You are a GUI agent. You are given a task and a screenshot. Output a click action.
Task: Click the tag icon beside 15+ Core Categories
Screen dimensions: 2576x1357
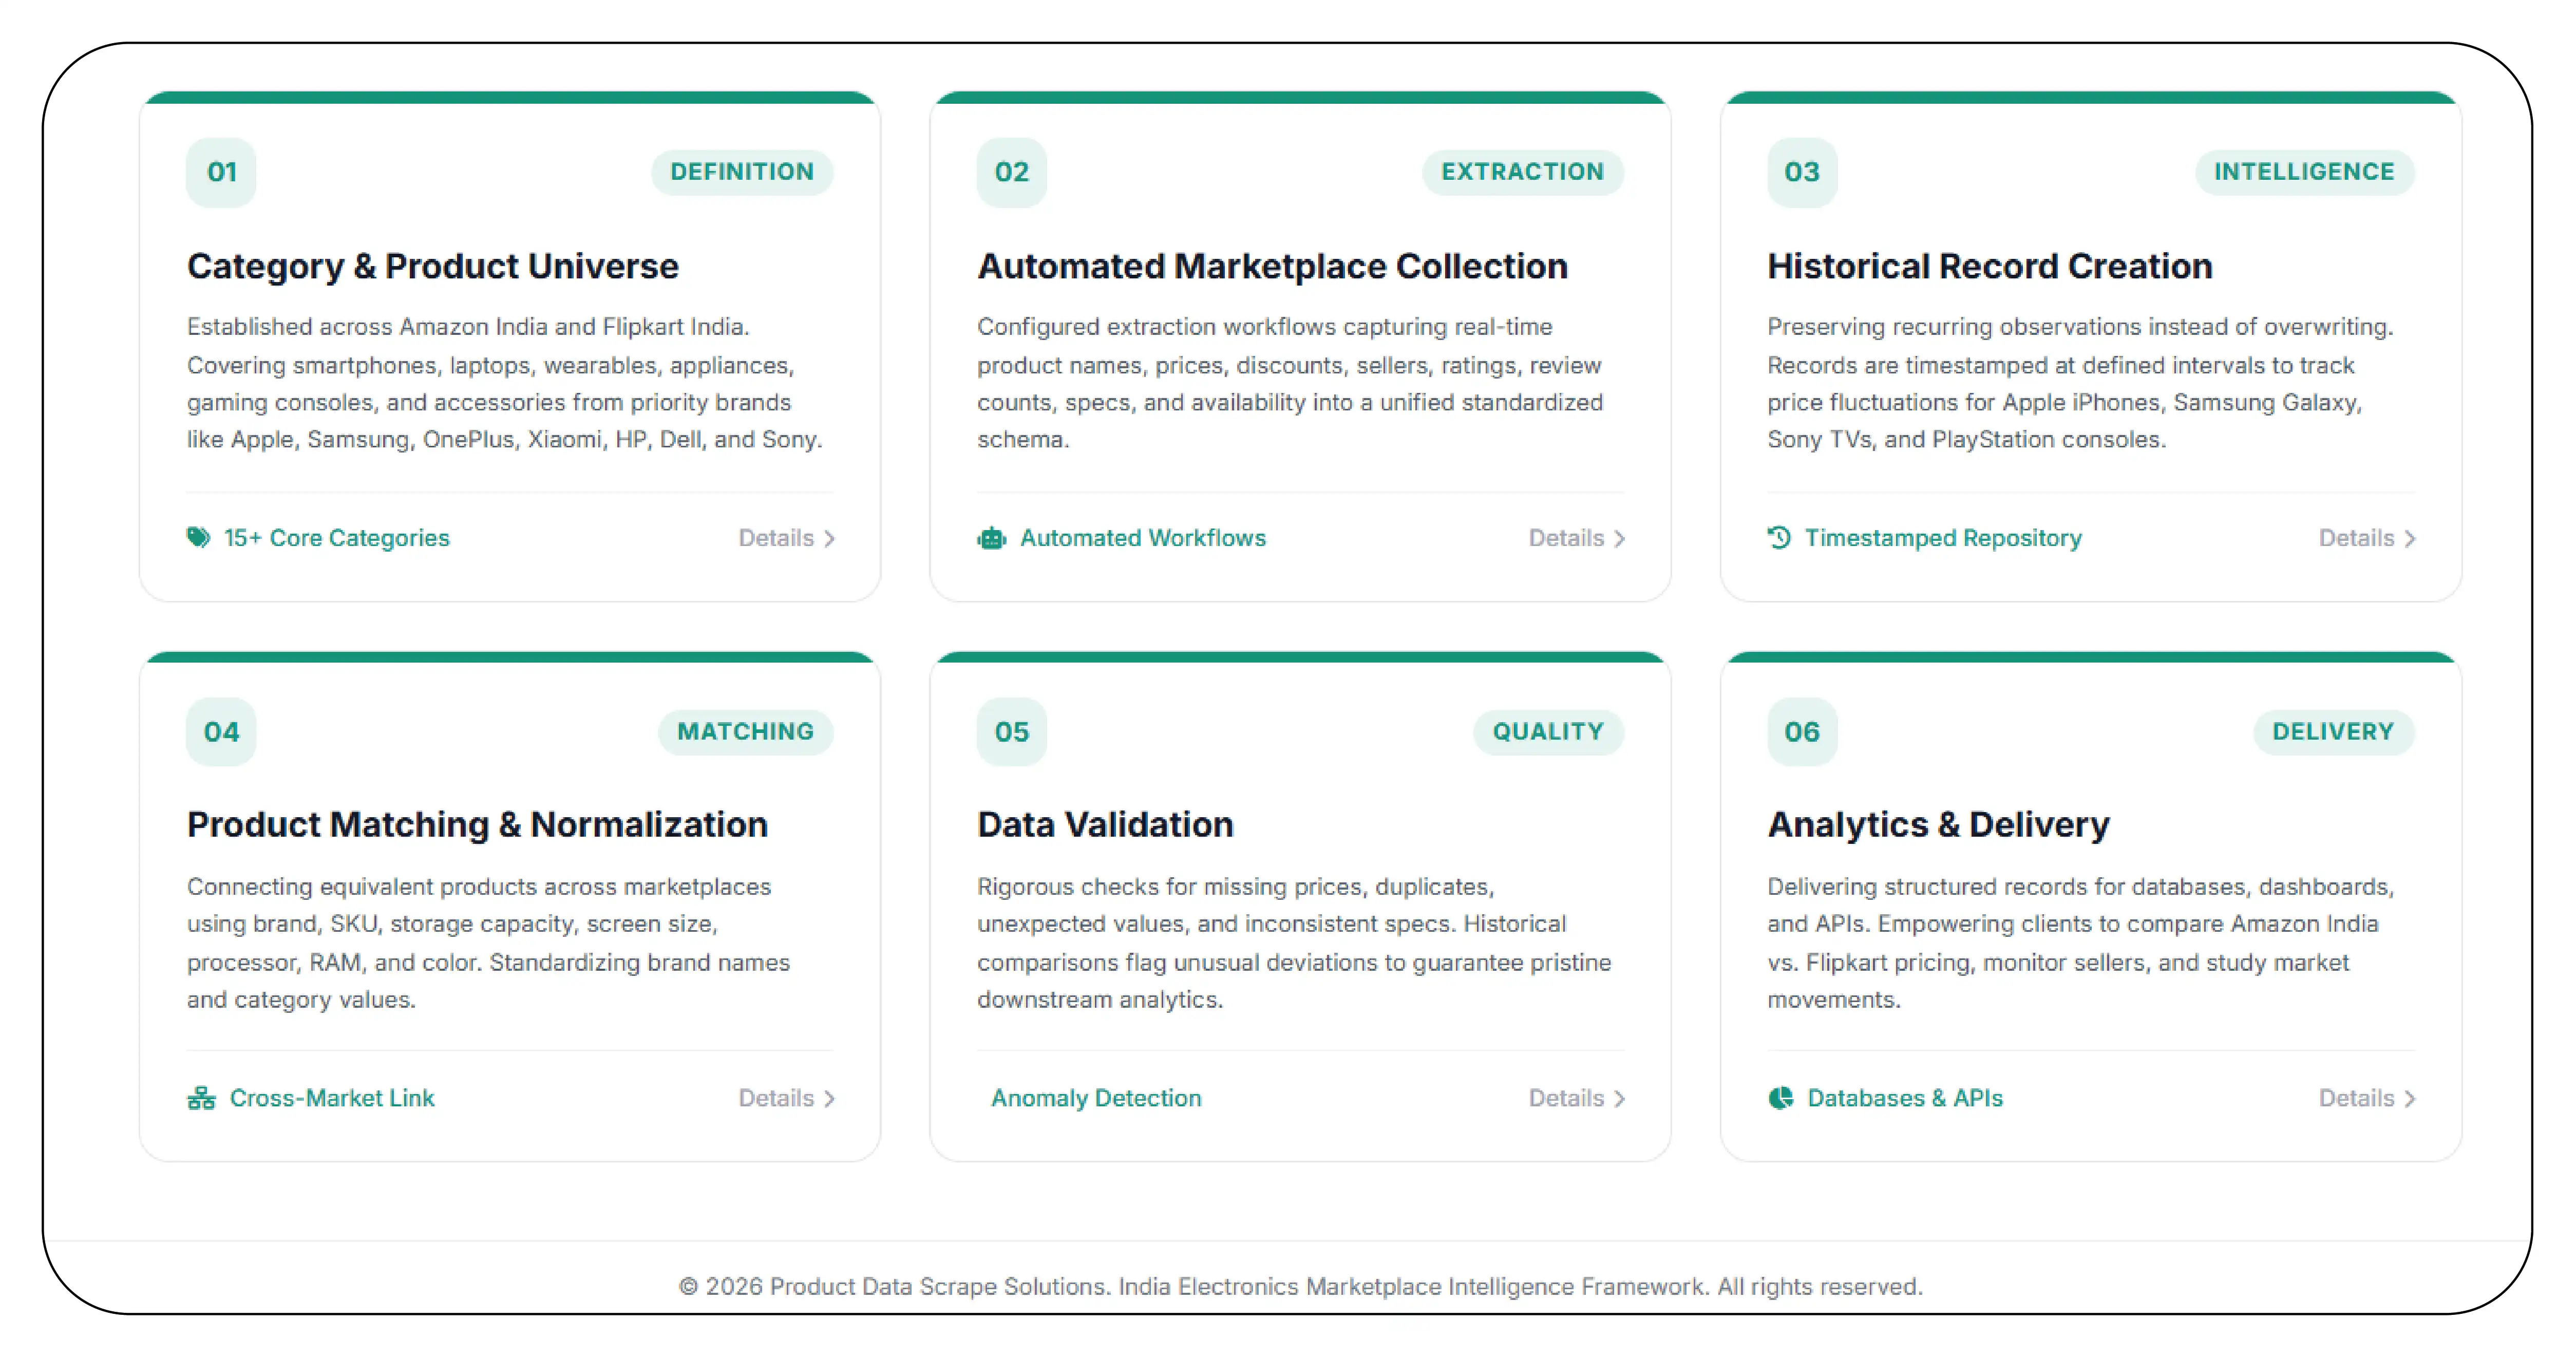coord(198,538)
